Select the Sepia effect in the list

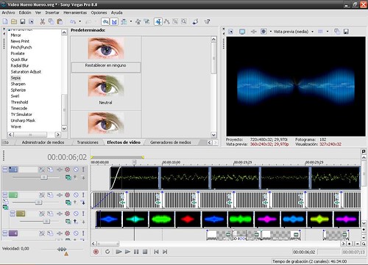(15, 78)
